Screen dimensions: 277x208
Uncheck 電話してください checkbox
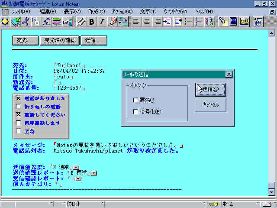tap(18, 114)
